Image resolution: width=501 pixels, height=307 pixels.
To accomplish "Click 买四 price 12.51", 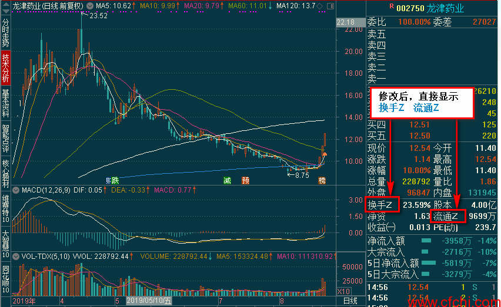I will click(x=419, y=124).
